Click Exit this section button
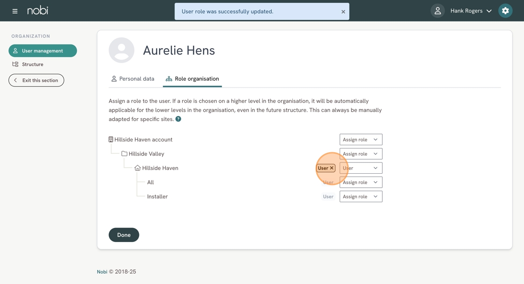The height and width of the screenshot is (284, 524). [36, 80]
